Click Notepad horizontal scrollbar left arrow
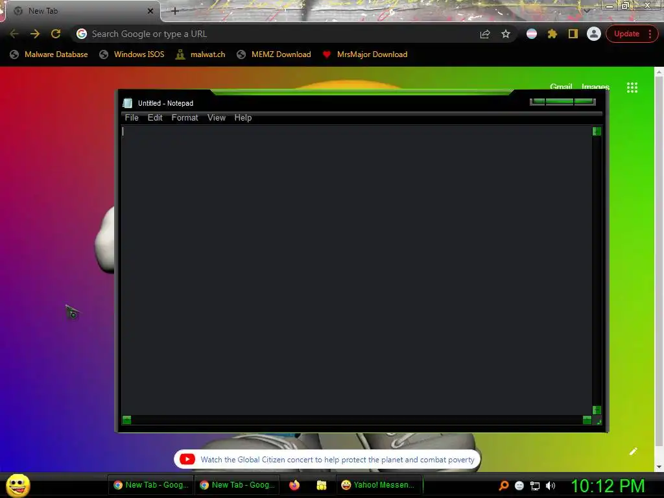 coord(126,420)
